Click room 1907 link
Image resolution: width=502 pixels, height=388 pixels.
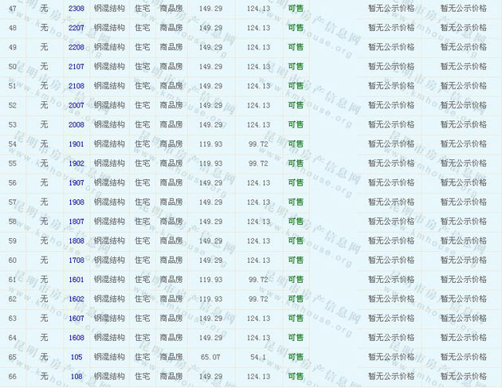76,182
